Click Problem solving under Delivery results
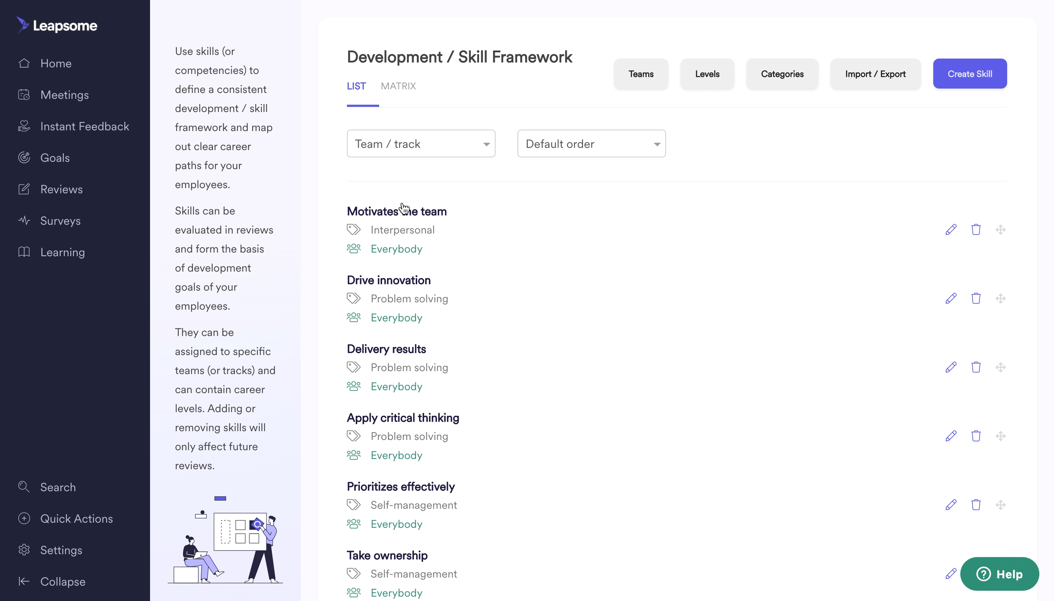 click(409, 367)
